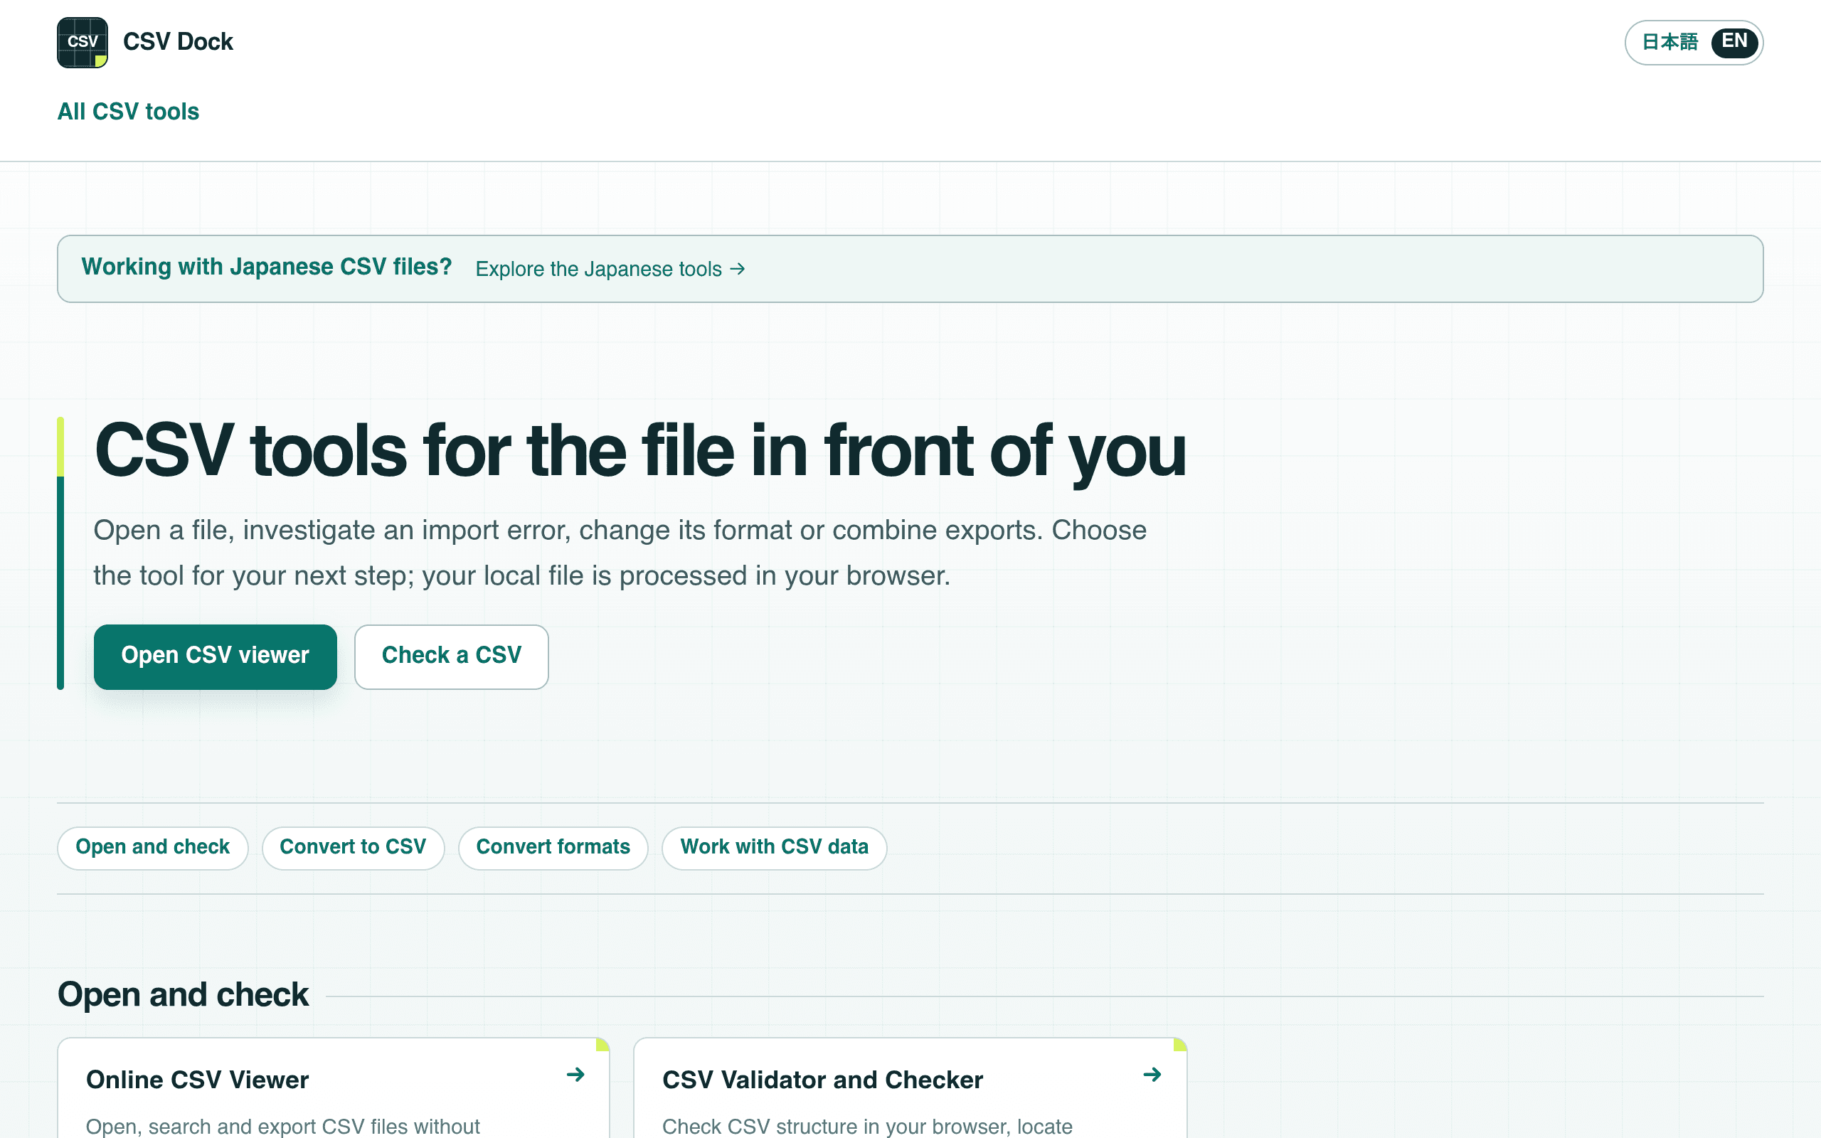Click the 'Open and check' section heading

tap(183, 995)
